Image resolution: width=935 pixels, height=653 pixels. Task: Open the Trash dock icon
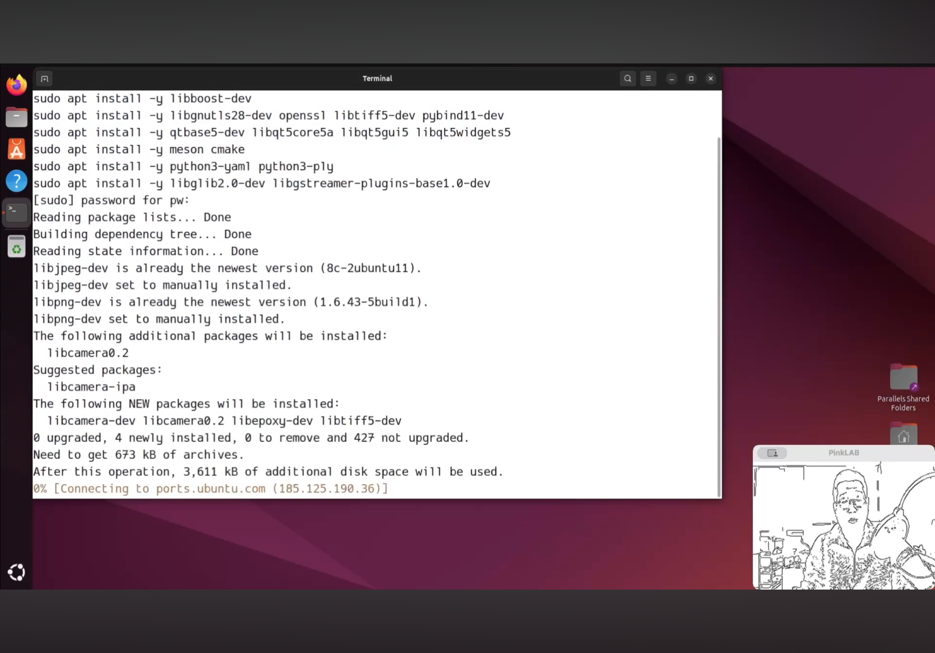click(16, 246)
